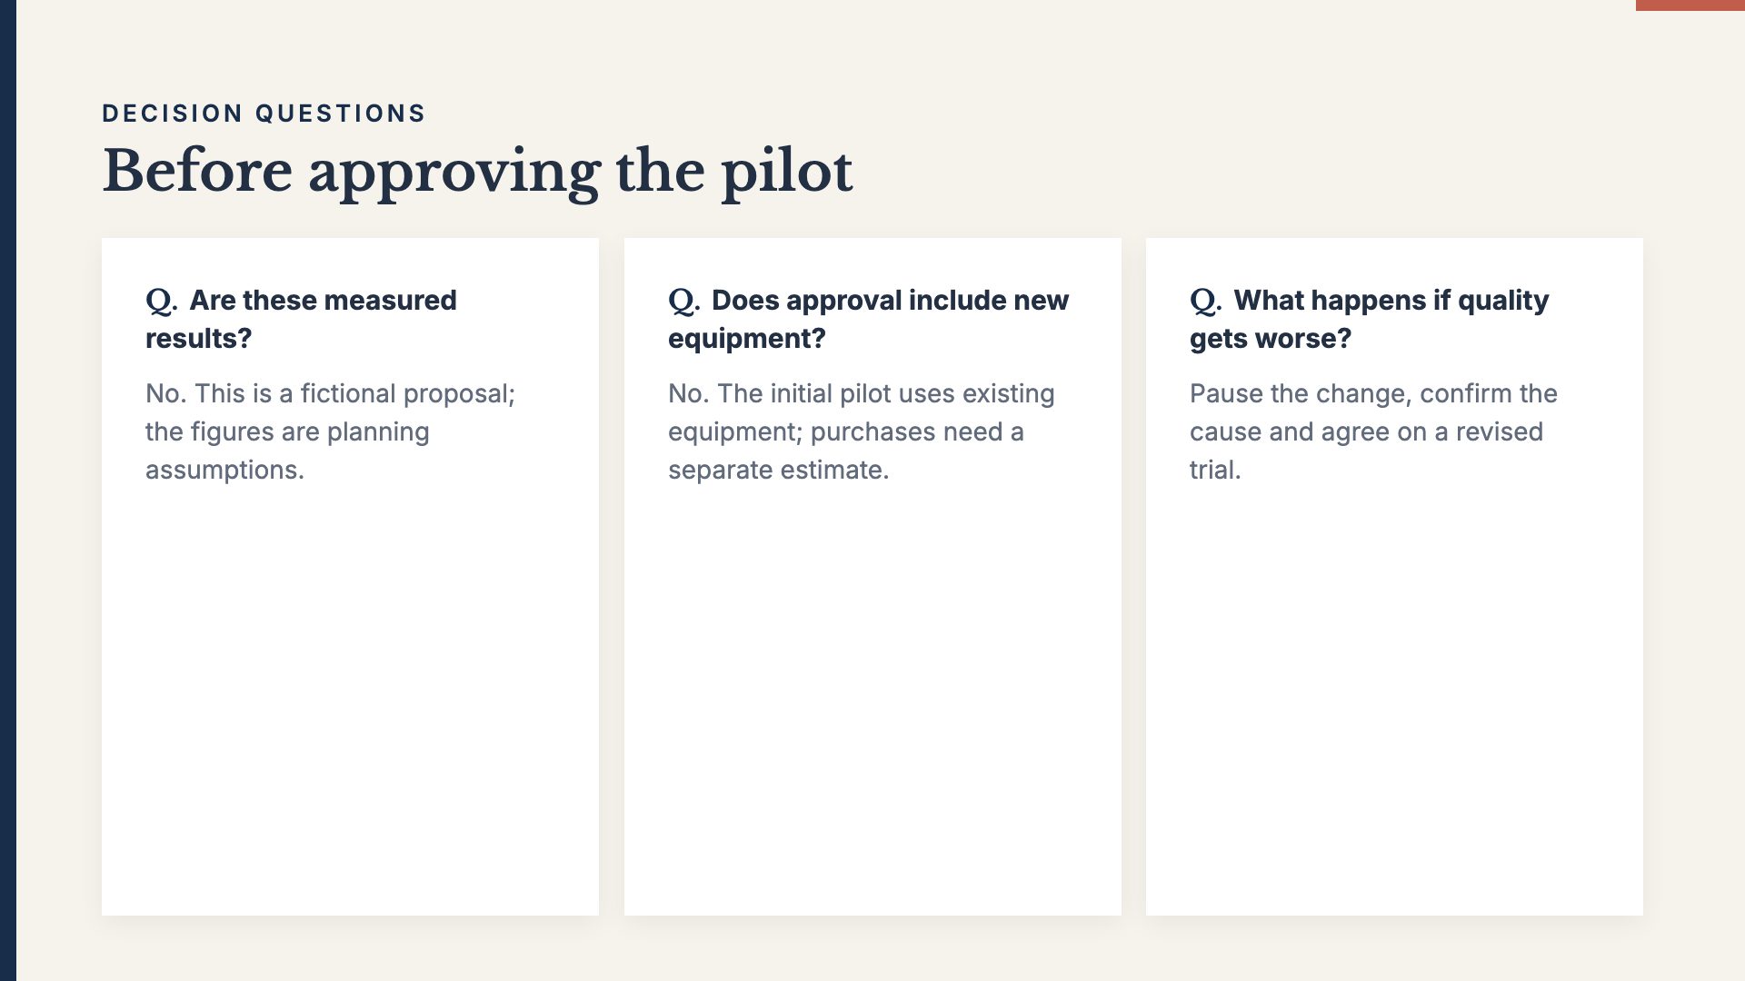Select the 'Before approving the pilot' heading
The height and width of the screenshot is (981, 1745).
pyautogui.click(x=477, y=171)
